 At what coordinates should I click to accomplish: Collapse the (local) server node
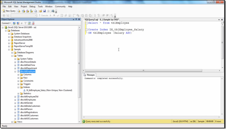pos(3,27)
